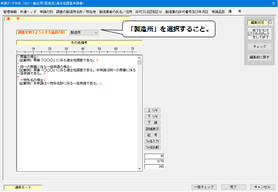Toggle the 完了ボタンでシンタックスチェック checkbox
278x192 pixels.
click(250, 34)
